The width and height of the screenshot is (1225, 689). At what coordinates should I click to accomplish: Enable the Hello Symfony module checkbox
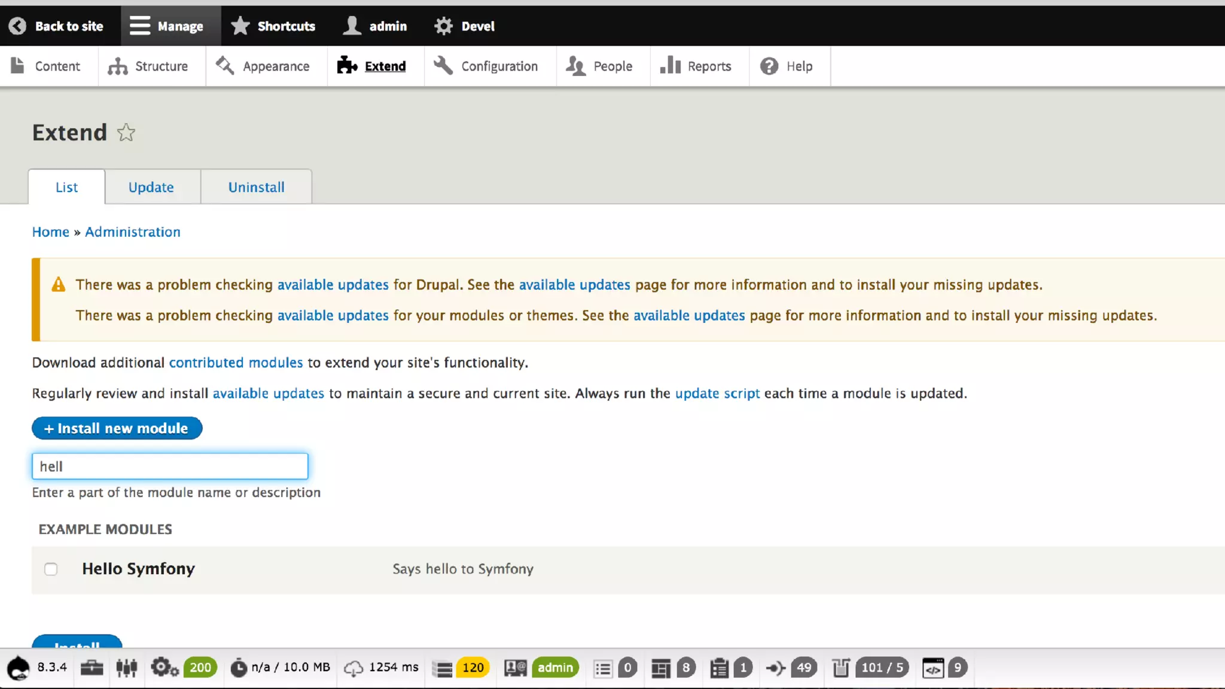(x=51, y=569)
